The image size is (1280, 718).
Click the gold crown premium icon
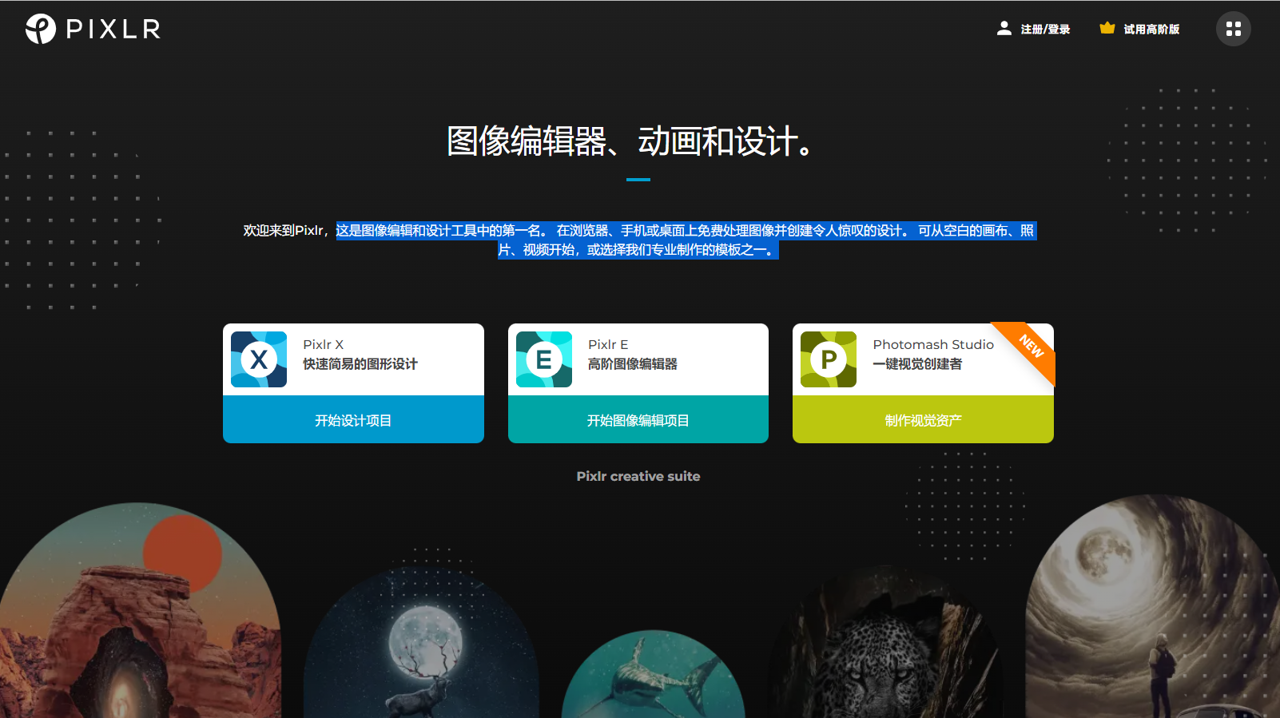1107,29
